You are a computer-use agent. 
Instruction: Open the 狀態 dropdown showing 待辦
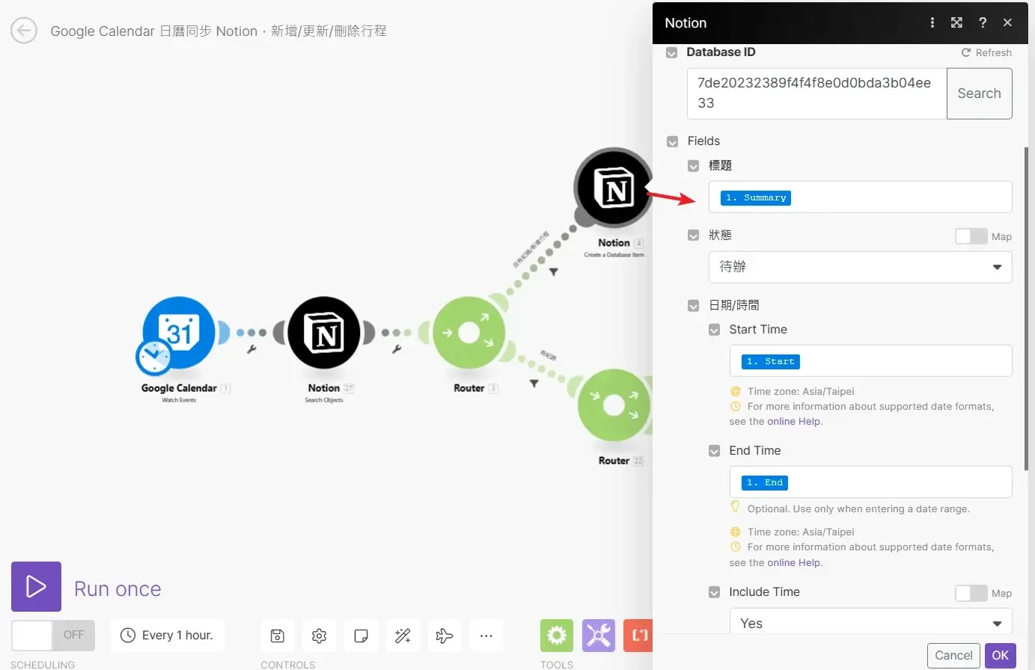tap(861, 267)
